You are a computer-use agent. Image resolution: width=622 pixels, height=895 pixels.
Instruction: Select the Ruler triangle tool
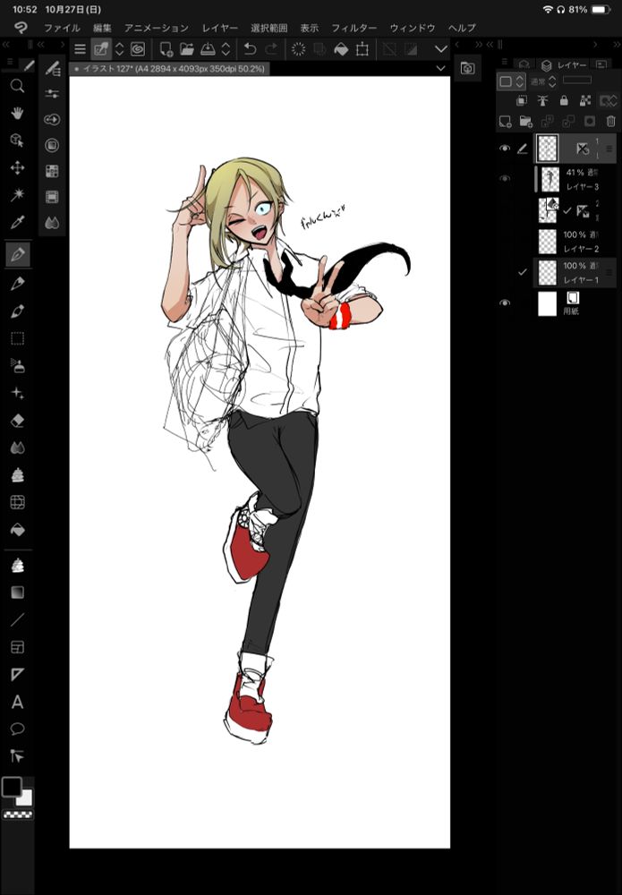[17, 675]
